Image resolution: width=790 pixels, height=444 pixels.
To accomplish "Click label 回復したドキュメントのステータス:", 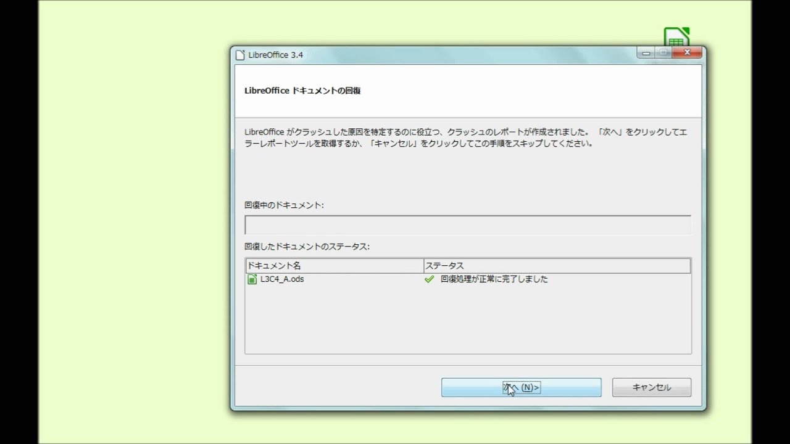I will point(307,247).
